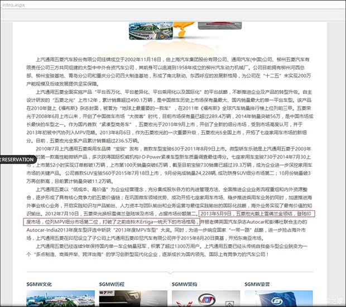Screen dimensions: 346x307
Task: Open the SGMW荣誉 section heading
Action: pos(257,284)
